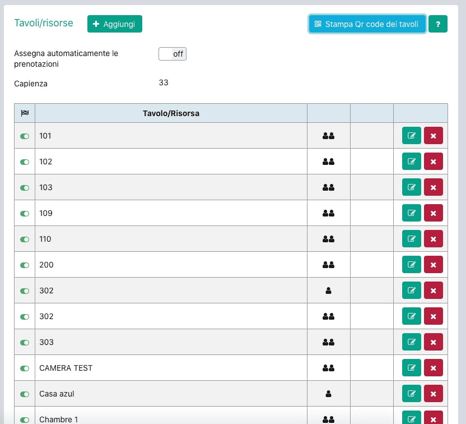Remove table 110
The width and height of the screenshot is (466, 424).
click(434, 238)
